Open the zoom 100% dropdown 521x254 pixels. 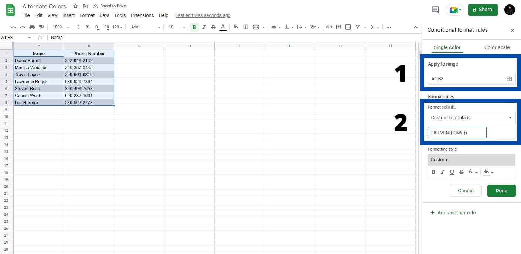(61, 27)
